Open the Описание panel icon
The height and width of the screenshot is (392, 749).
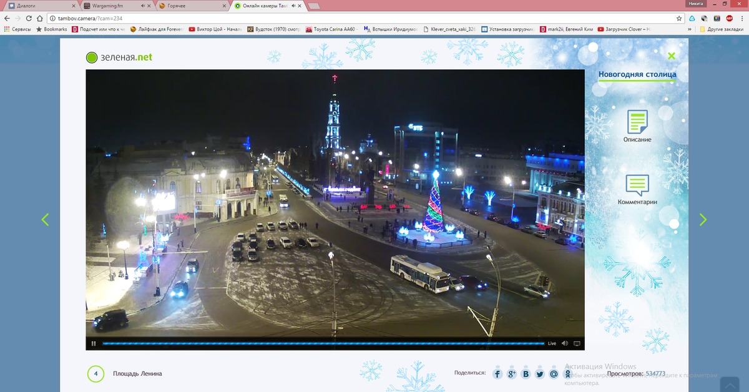point(637,122)
